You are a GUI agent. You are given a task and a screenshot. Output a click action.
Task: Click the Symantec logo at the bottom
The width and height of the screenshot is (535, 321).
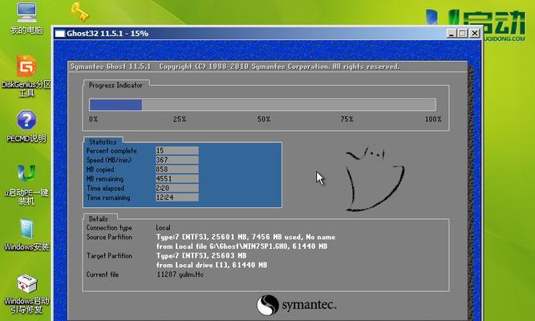pos(296,305)
